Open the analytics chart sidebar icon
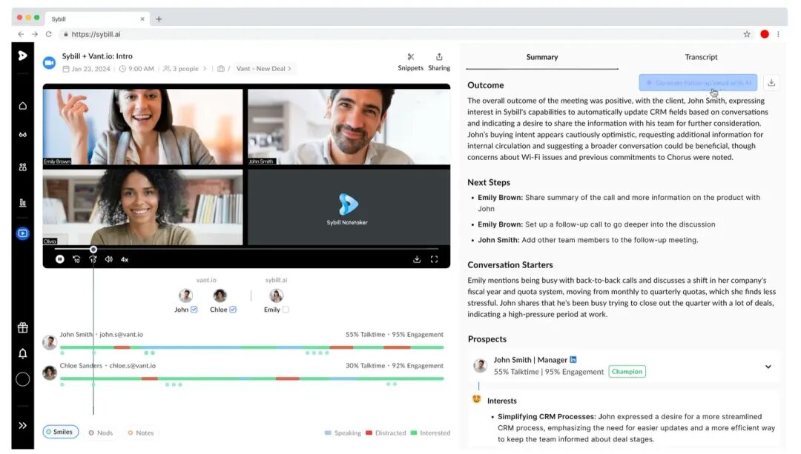801x454 pixels. 22,203
